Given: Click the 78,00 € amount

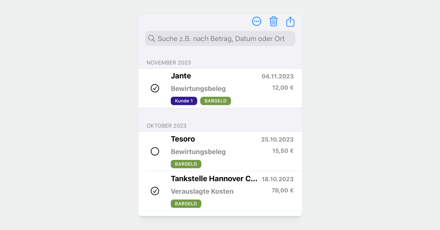Looking at the screenshot, I should pos(283,190).
